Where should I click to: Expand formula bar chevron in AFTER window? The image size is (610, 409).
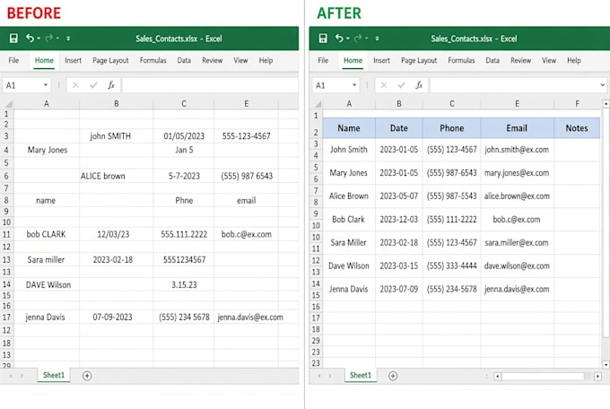point(603,85)
